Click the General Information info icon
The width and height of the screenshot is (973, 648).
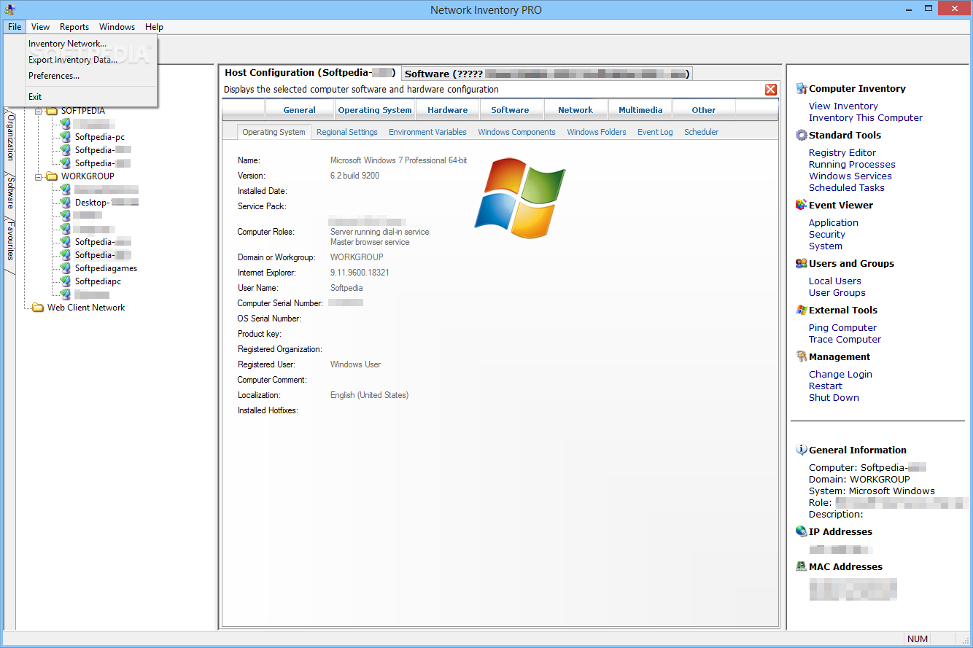coord(802,450)
